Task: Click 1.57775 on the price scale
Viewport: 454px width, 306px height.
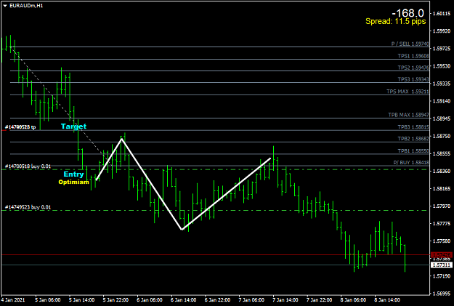Action: pyautogui.click(x=441, y=223)
